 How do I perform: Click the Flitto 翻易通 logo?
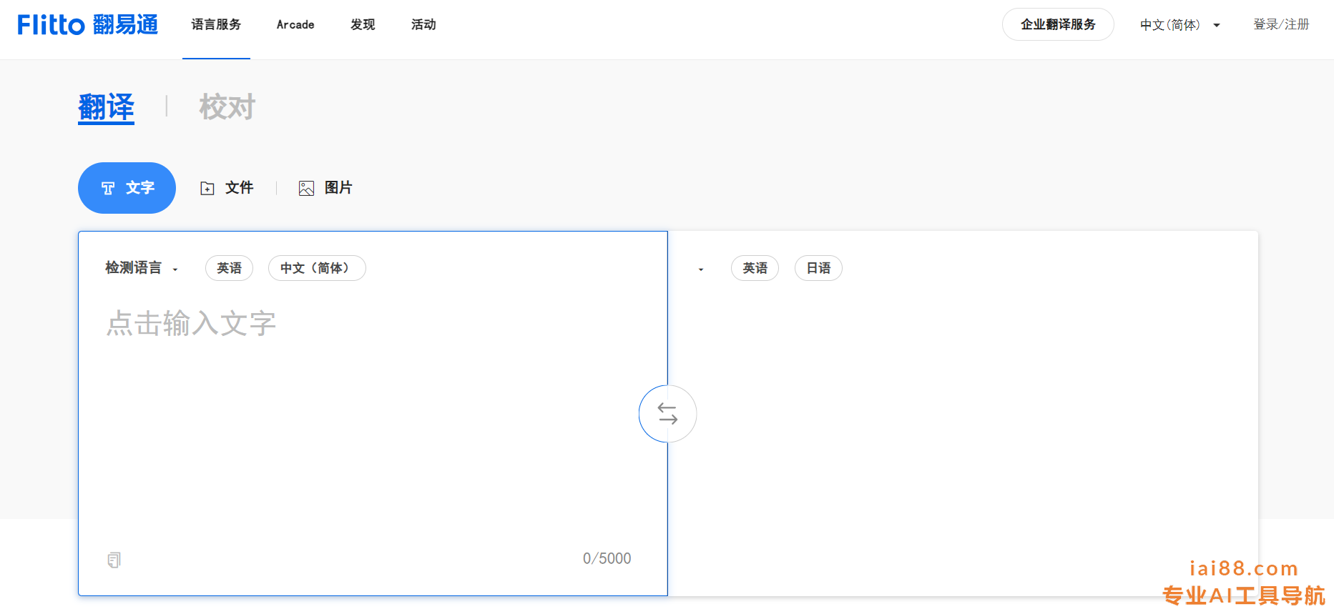pos(87,24)
